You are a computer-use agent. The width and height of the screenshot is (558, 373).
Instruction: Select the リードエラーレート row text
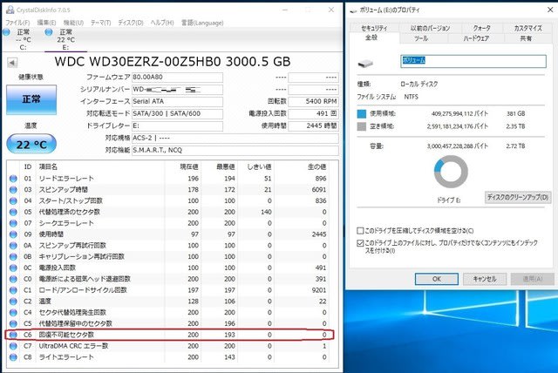[x=66, y=179]
